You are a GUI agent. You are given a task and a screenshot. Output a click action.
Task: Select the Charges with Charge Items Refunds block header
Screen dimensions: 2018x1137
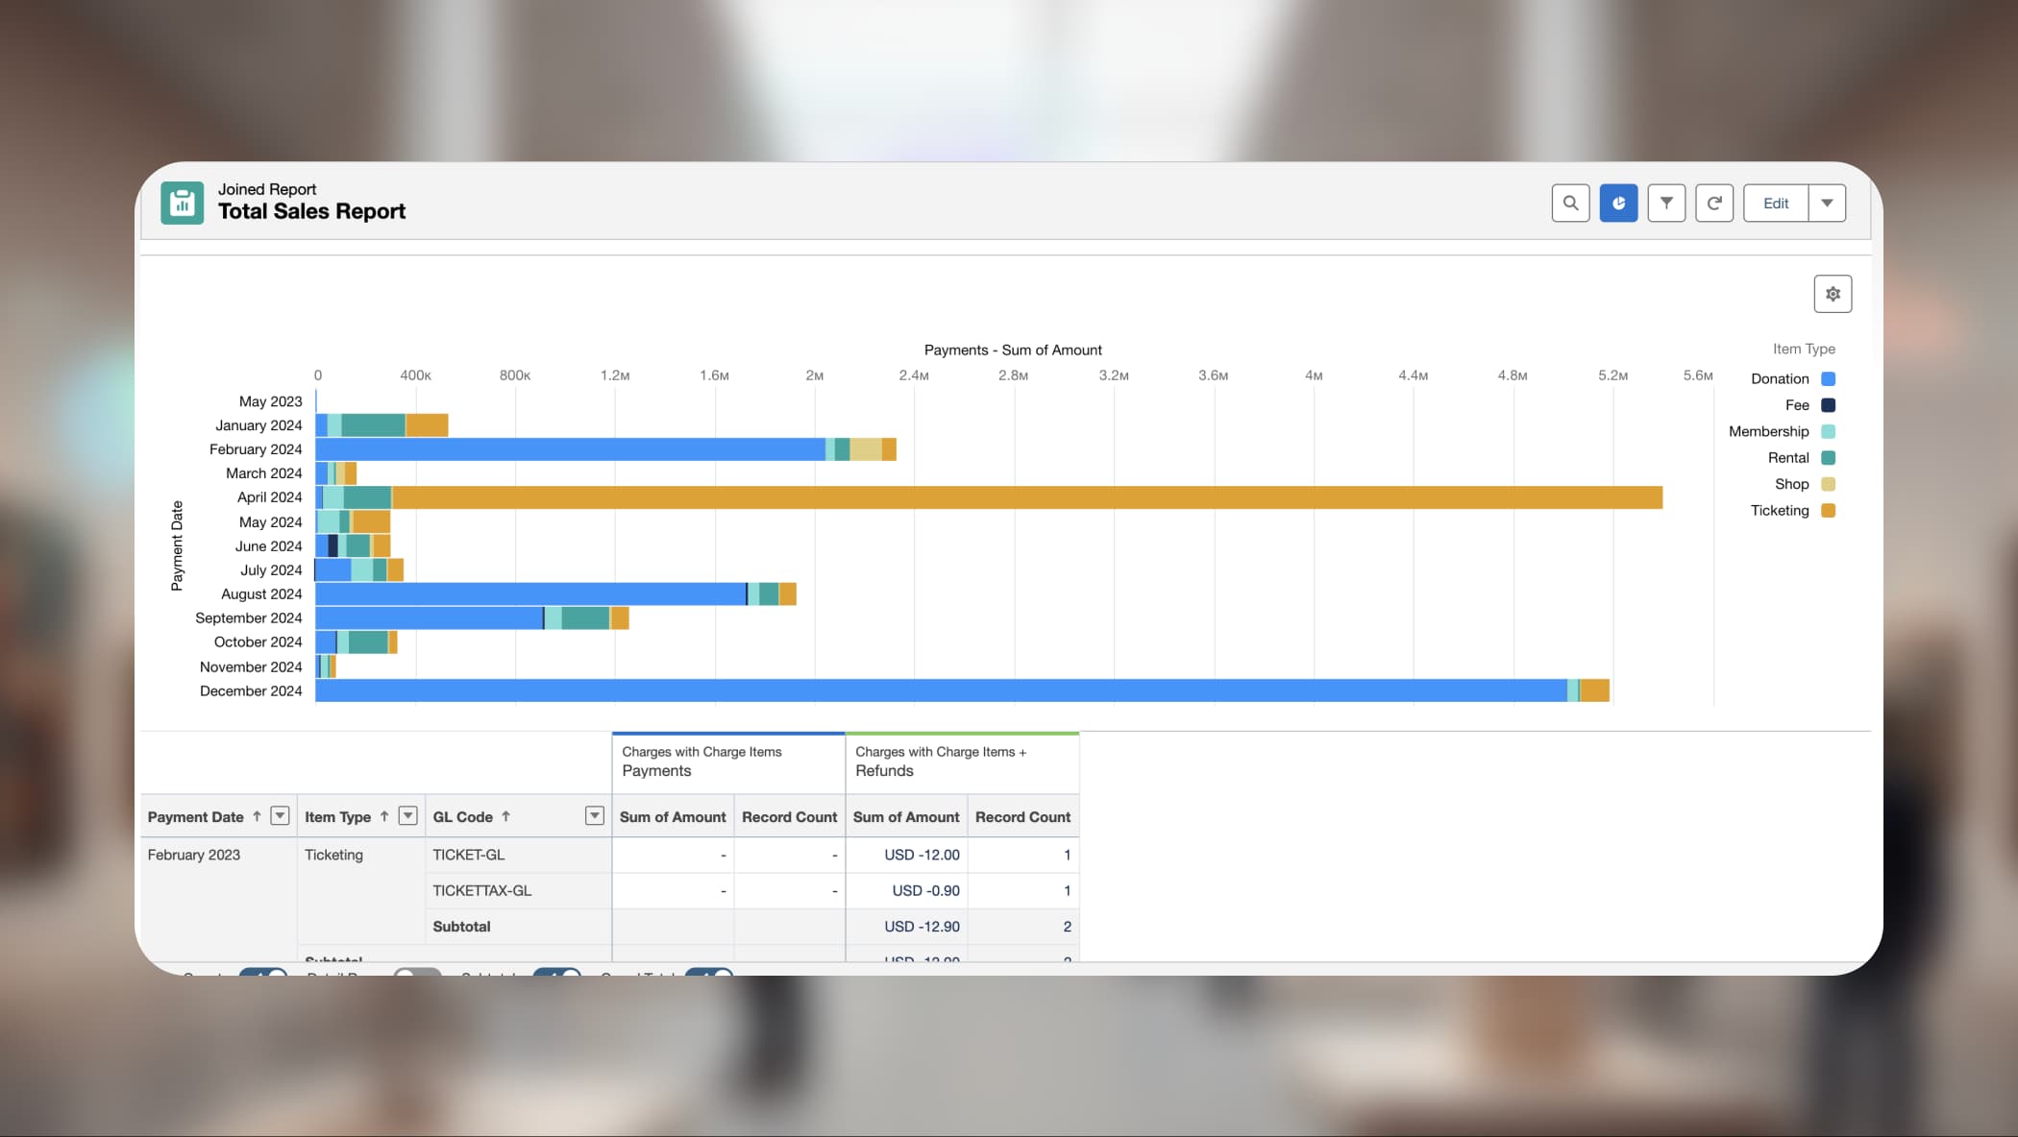[x=961, y=762]
